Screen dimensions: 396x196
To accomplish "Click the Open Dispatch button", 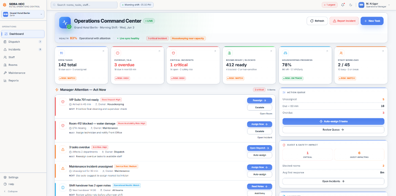I will [x=259, y=148].
